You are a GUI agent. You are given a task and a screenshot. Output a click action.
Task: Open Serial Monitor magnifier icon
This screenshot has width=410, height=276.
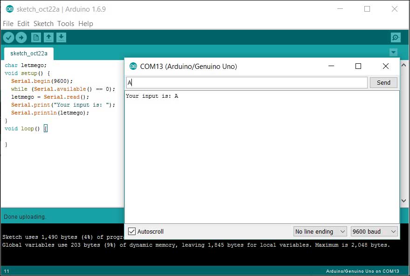pos(396,37)
